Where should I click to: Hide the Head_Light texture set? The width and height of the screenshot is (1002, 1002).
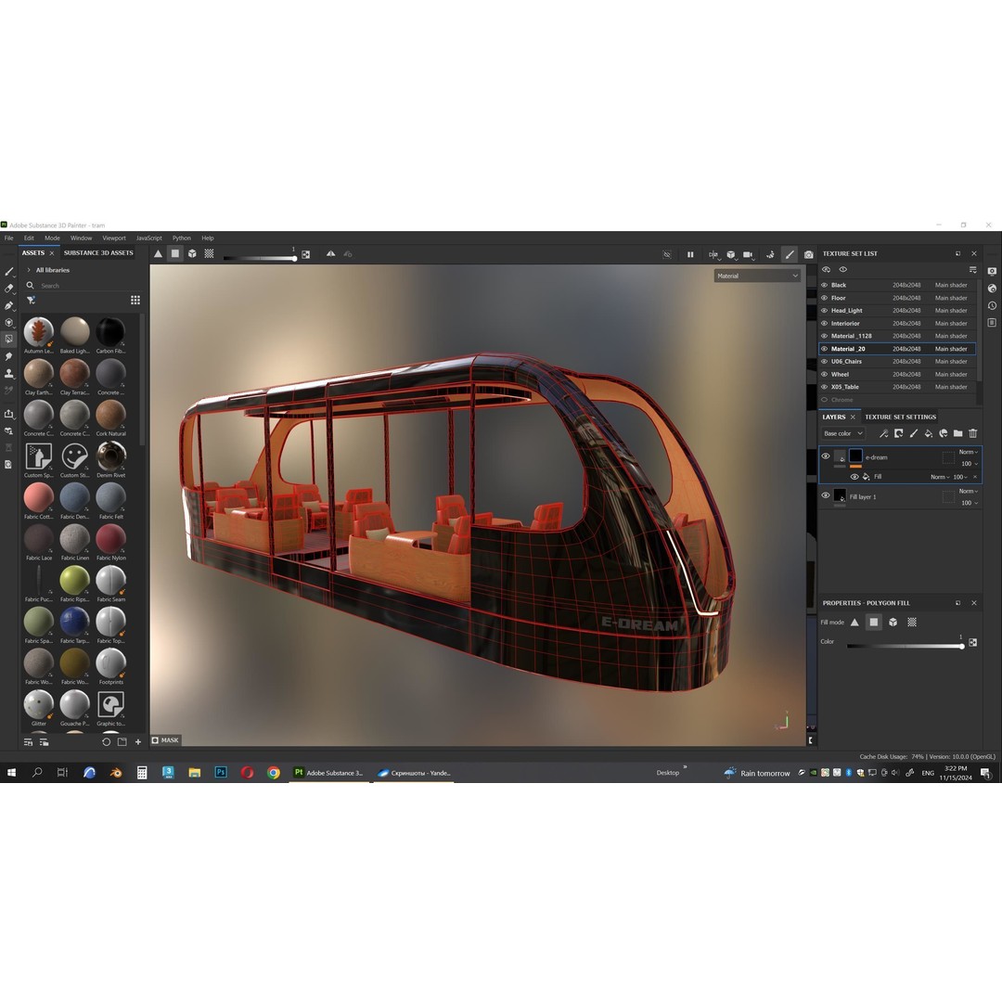[x=825, y=311]
